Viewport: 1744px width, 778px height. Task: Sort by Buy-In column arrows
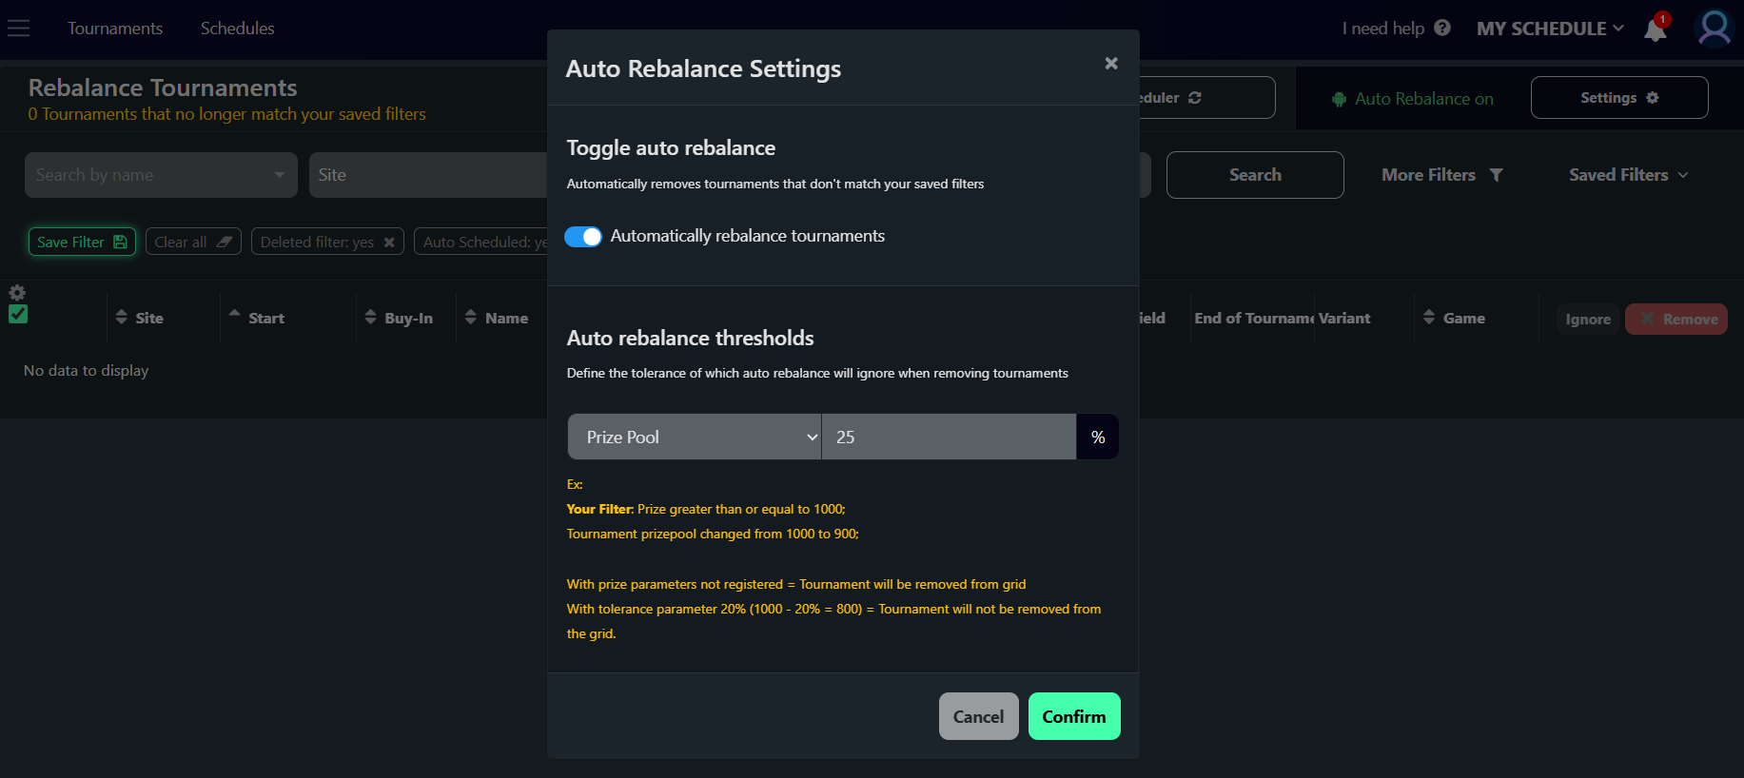pyautogui.click(x=371, y=318)
